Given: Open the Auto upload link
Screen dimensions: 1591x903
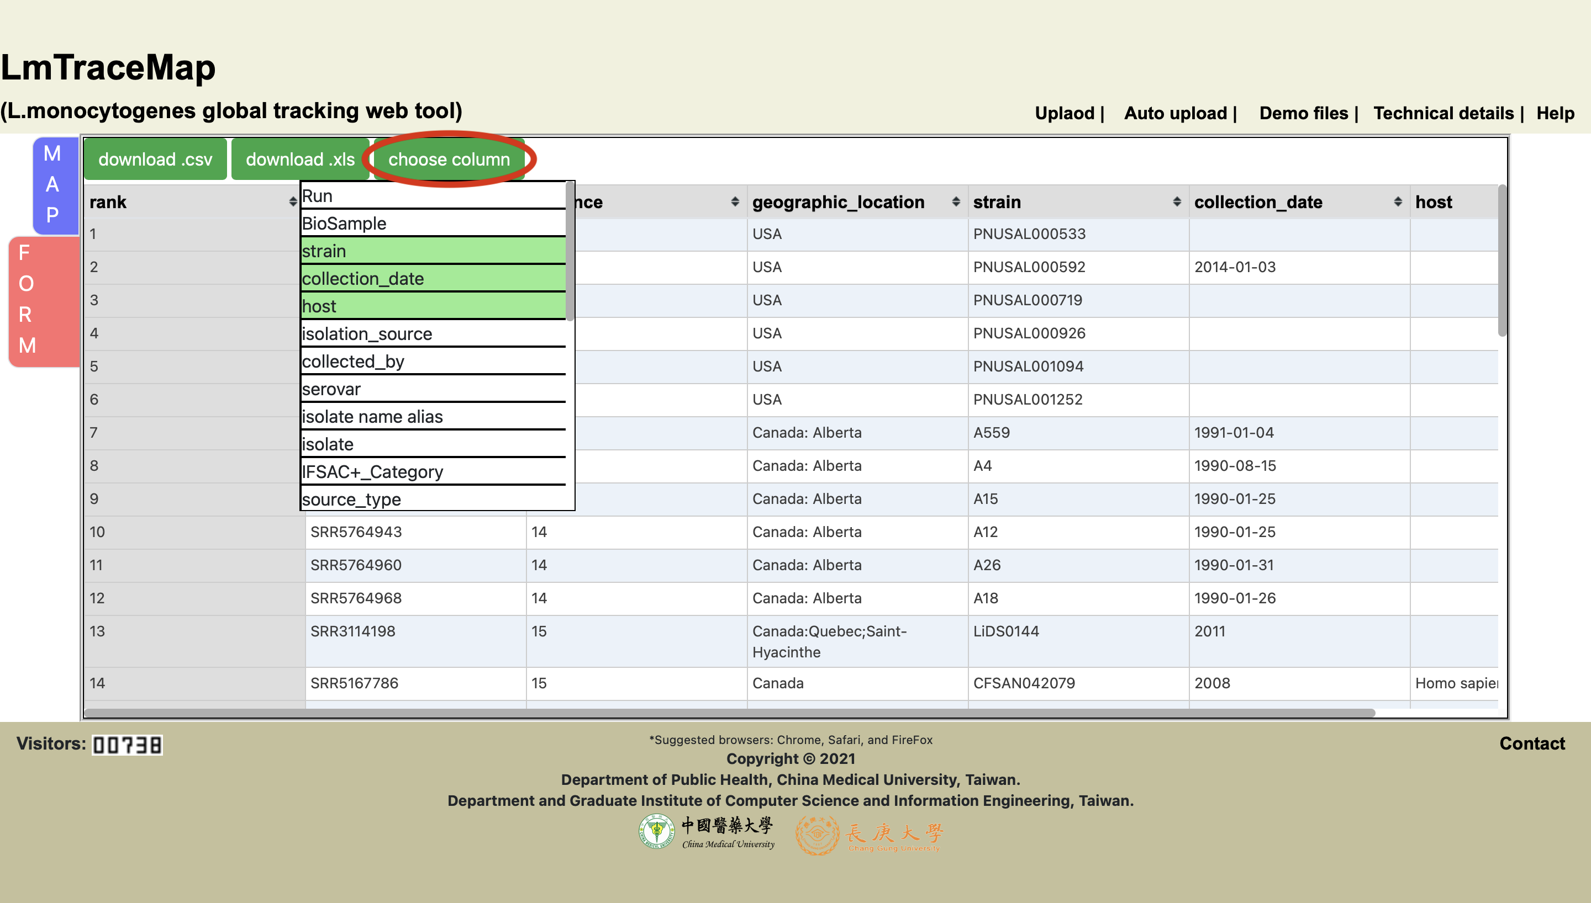Looking at the screenshot, I should tap(1176, 113).
